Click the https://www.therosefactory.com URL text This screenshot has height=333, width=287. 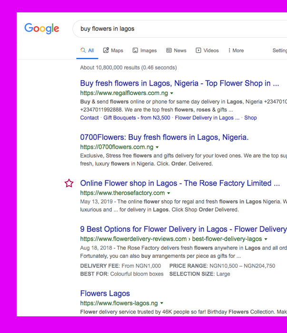point(122,193)
